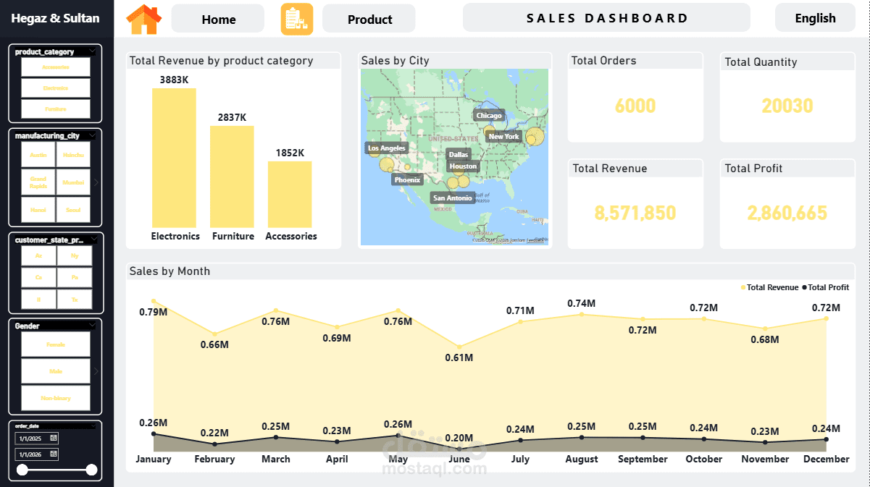Screen dimensions: 870x487
Task: Select Female in the Gender slicer
Action: 56,344
